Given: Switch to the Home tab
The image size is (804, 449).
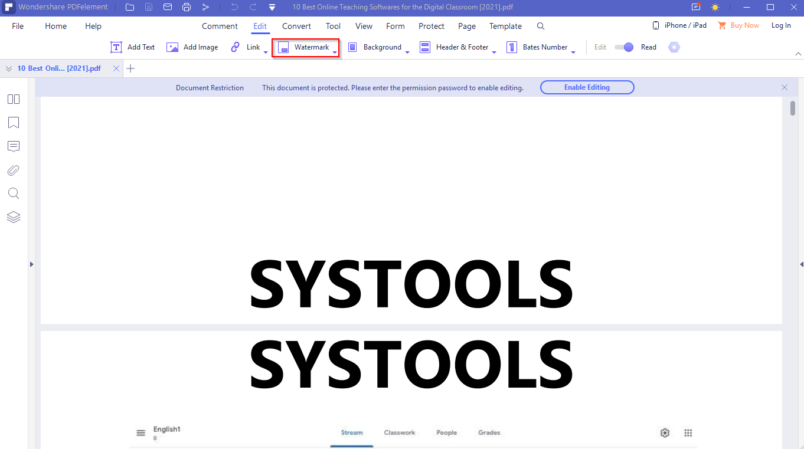Looking at the screenshot, I should pos(56,26).
